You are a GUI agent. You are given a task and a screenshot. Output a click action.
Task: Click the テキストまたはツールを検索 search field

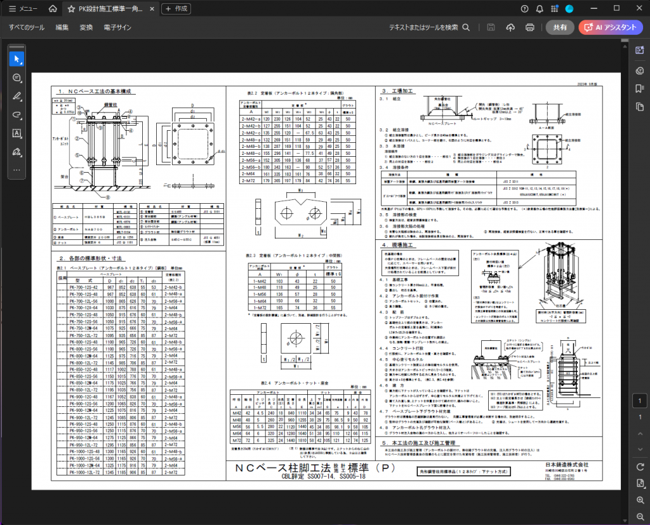(x=429, y=27)
